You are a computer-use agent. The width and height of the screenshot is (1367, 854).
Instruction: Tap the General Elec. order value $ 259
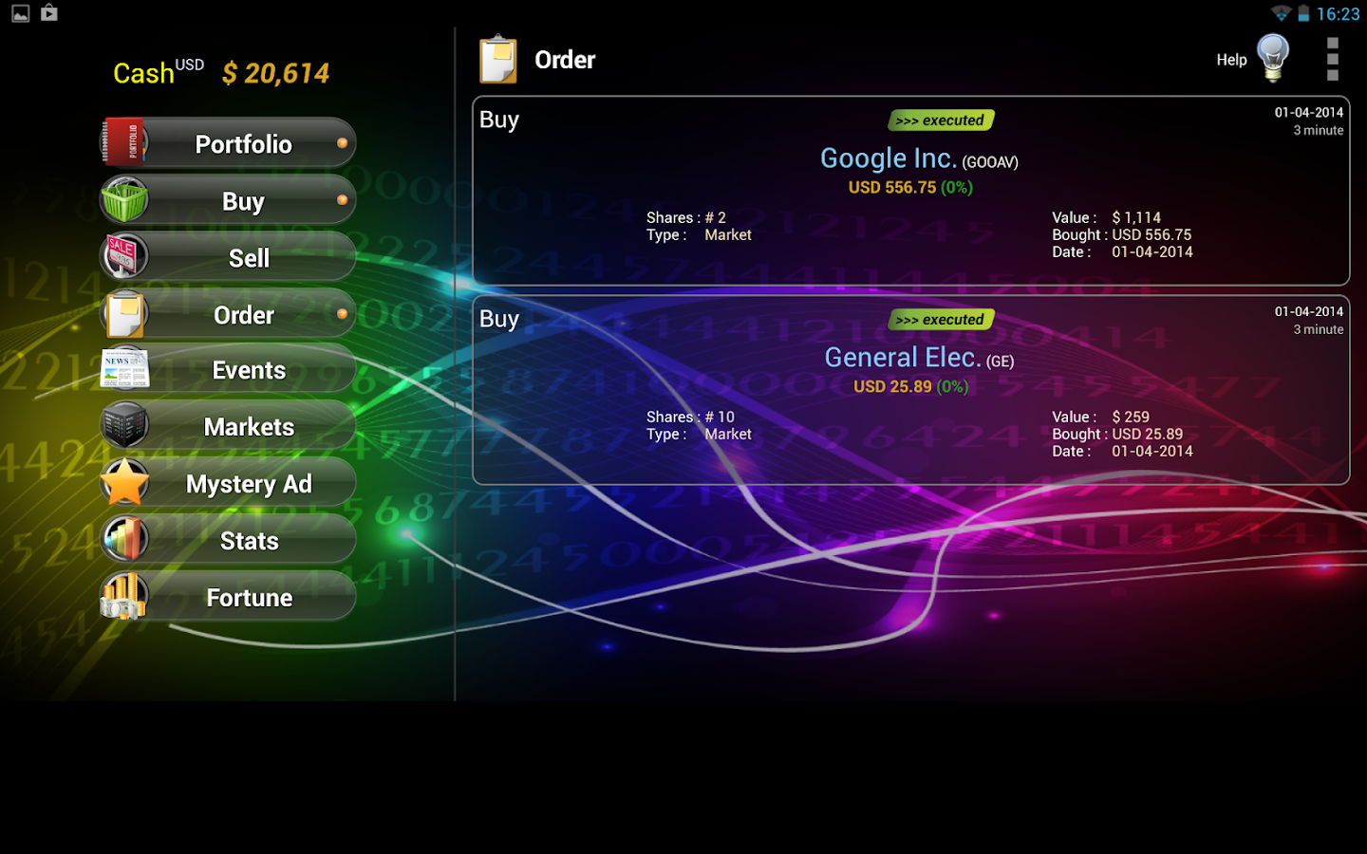1131,417
